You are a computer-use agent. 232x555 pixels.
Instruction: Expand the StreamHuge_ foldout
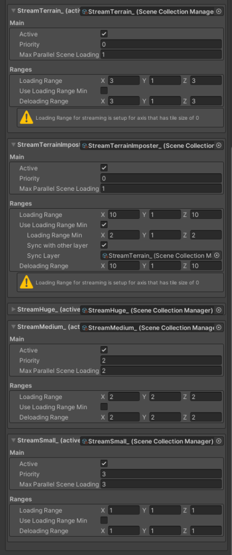coord(14,309)
